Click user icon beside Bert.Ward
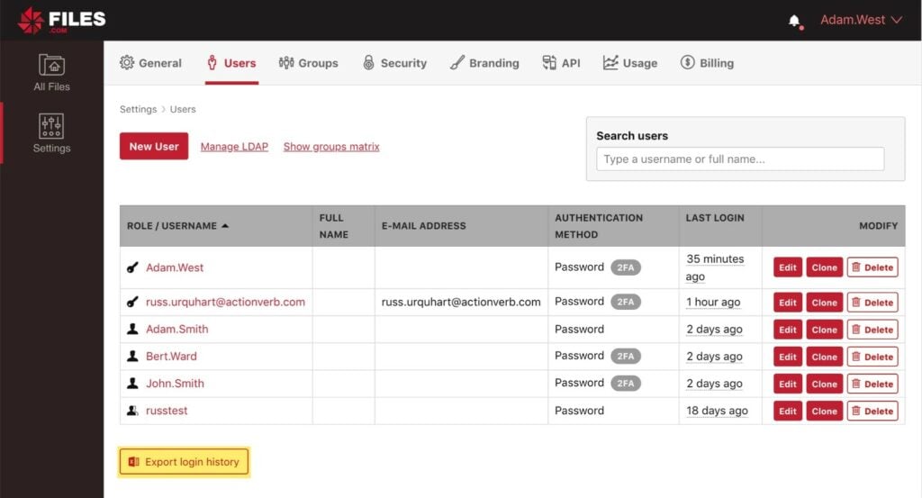 [x=133, y=357]
